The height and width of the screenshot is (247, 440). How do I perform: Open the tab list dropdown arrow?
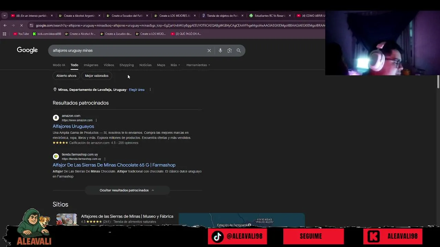[x=4, y=15]
